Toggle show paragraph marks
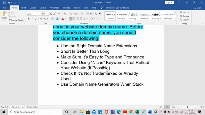The image size is (205, 115). 100,14
